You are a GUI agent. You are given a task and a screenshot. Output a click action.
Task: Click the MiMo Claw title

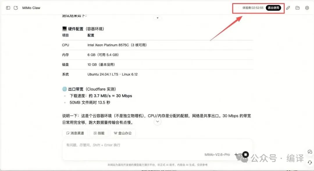[31, 8]
